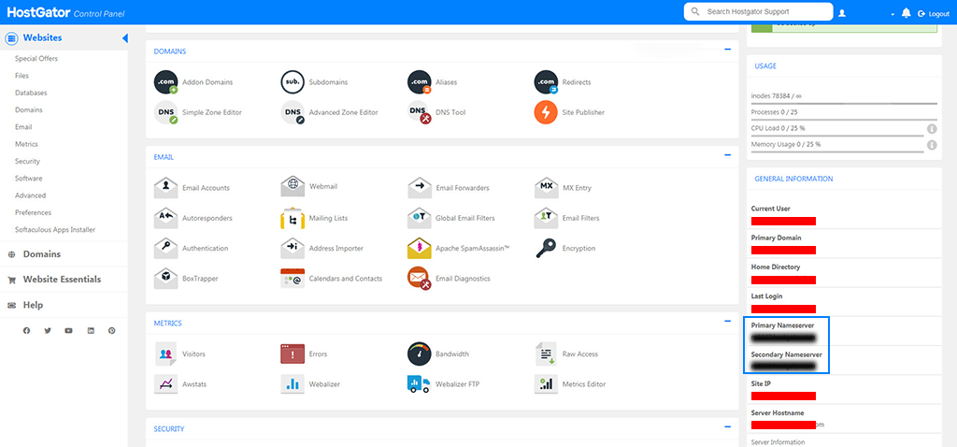Open the DNS Tool icon

420,112
